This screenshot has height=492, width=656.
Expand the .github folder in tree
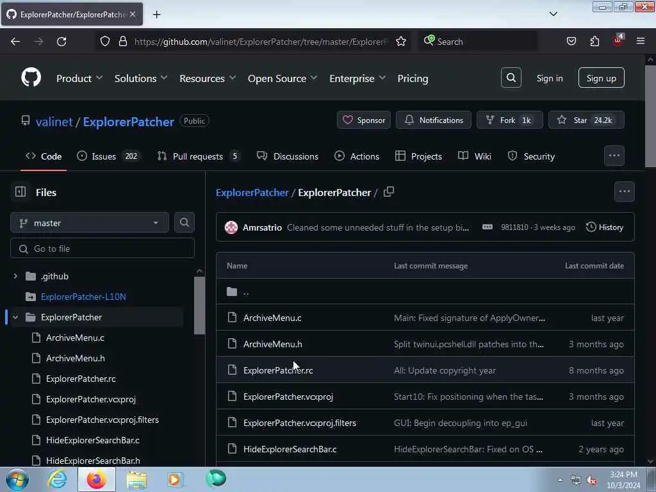pos(15,276)
